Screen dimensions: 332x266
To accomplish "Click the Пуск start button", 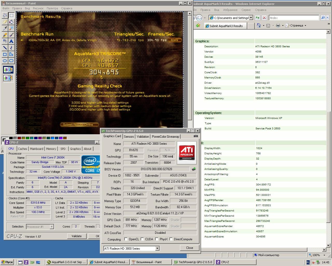I will (7, 262).
